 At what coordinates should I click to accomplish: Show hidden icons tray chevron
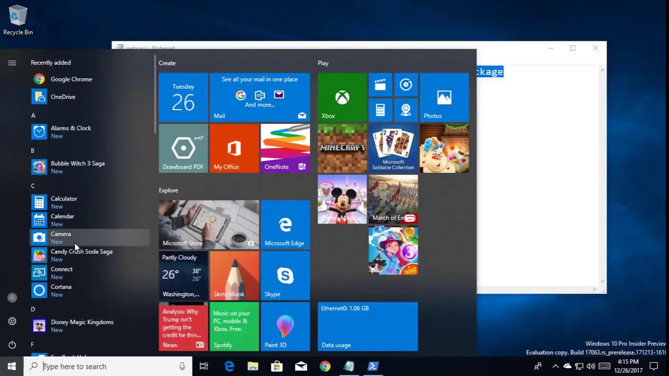click(x=556, y=366)
